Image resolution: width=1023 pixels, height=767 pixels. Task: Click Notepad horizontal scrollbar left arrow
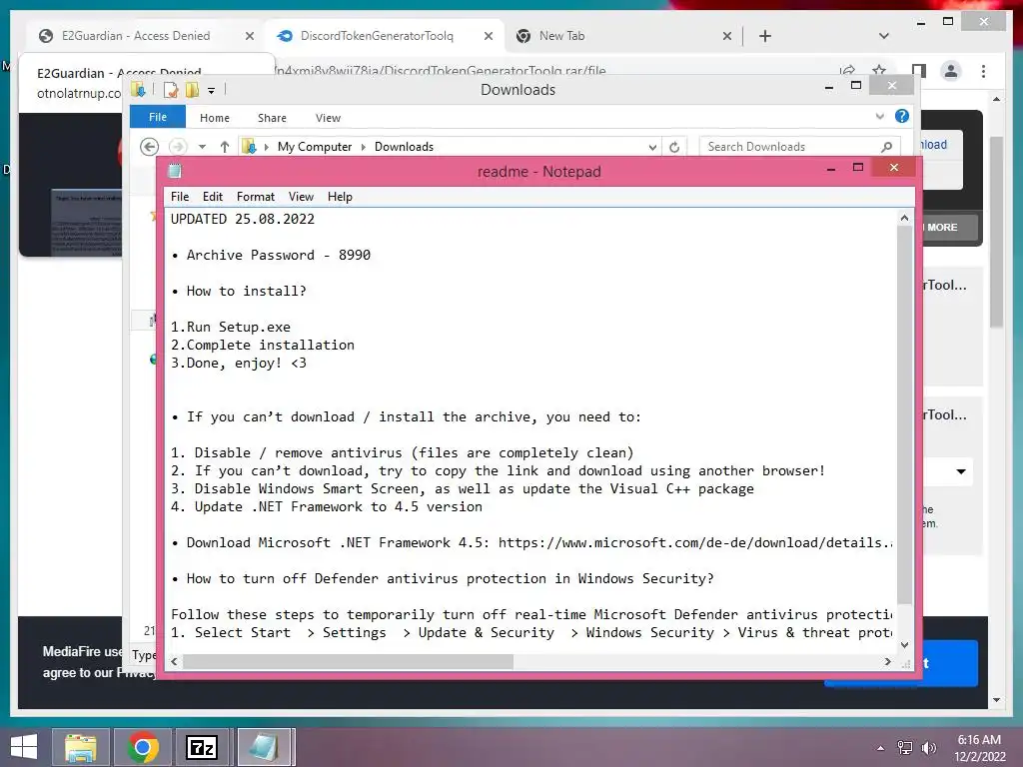[x=174, y=661]
